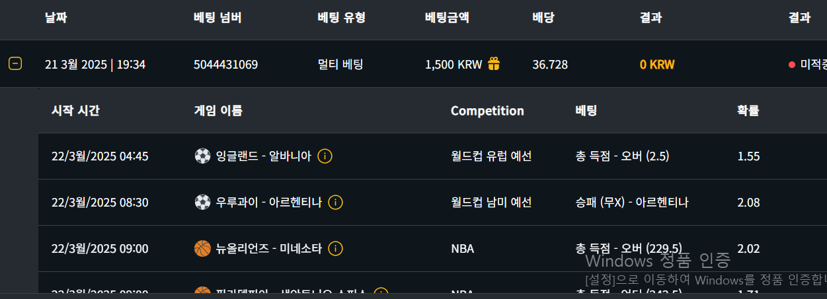827x299 pixels.
Task: Click soccer ball icon beside 우루과이 - 아르헨티나
Action: tap(202, 203)
